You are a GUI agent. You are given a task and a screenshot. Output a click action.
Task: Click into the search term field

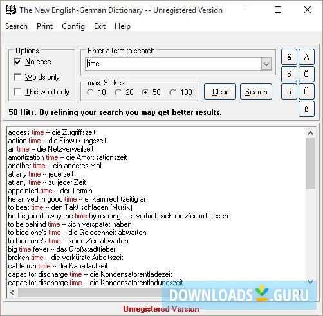point(173,64)
